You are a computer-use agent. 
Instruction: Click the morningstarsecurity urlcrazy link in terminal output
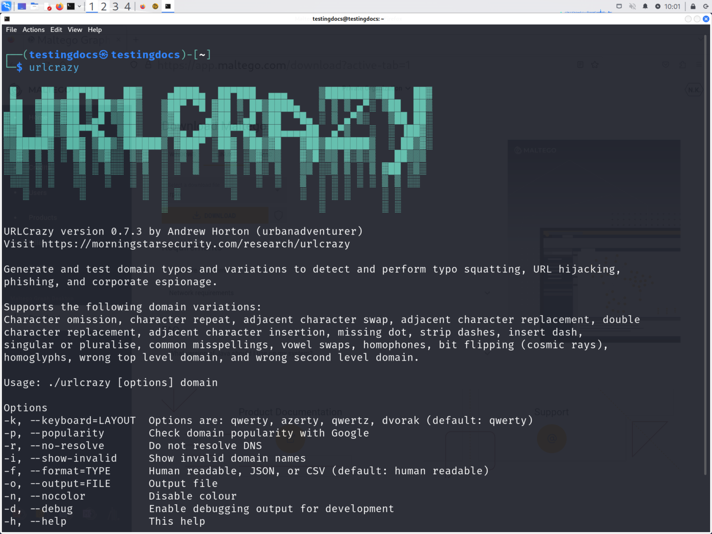196,244
